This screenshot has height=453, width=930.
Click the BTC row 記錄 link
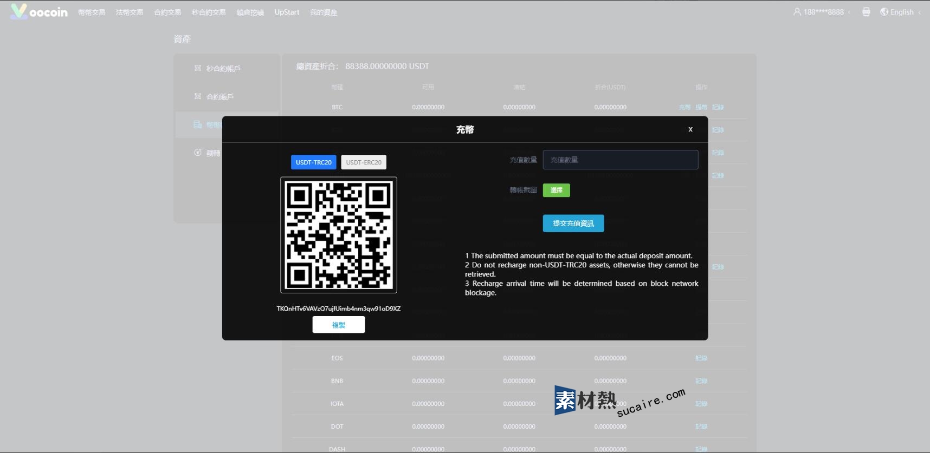718,107
